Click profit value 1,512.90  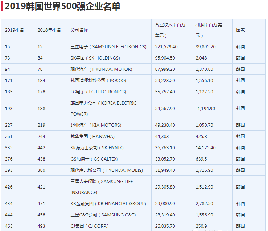204,187
